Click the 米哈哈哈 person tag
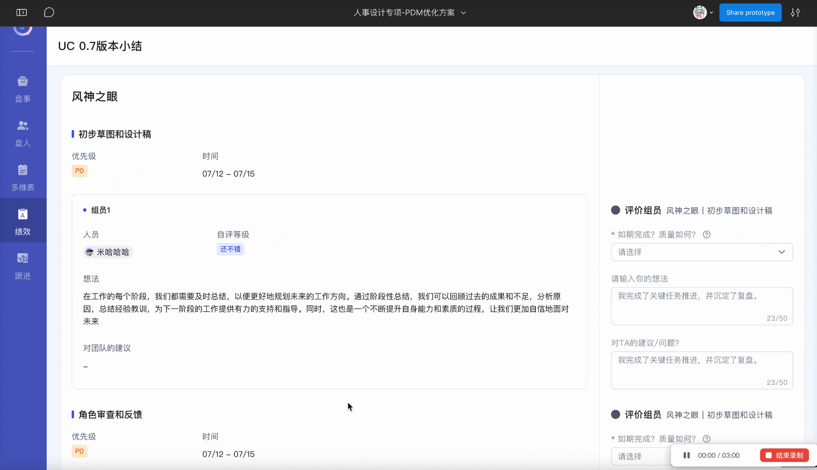Viewport: 817px width, 470px height. click(108, 252)
